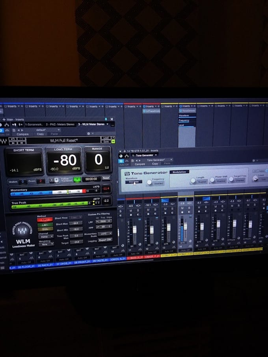Collapse WLM panel with green minus button
This screenshot has width=268, height=357.
[113, 141]
